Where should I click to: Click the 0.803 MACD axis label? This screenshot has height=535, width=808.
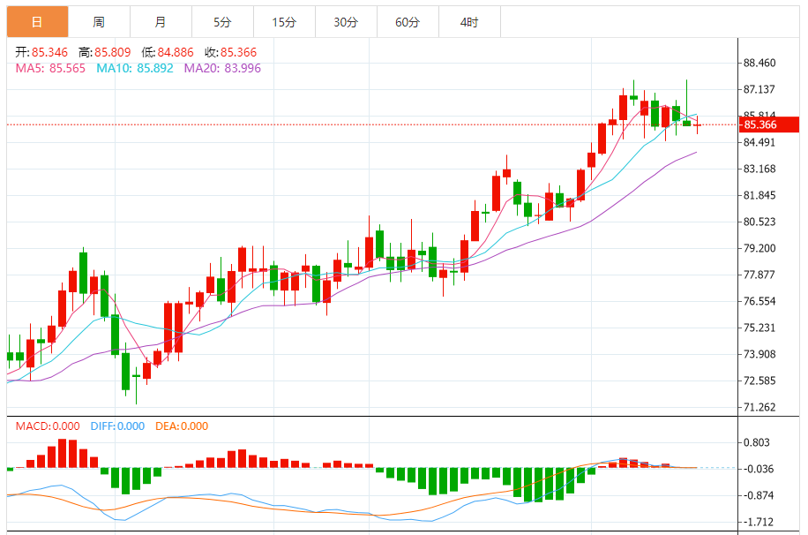tap(757, 442)
